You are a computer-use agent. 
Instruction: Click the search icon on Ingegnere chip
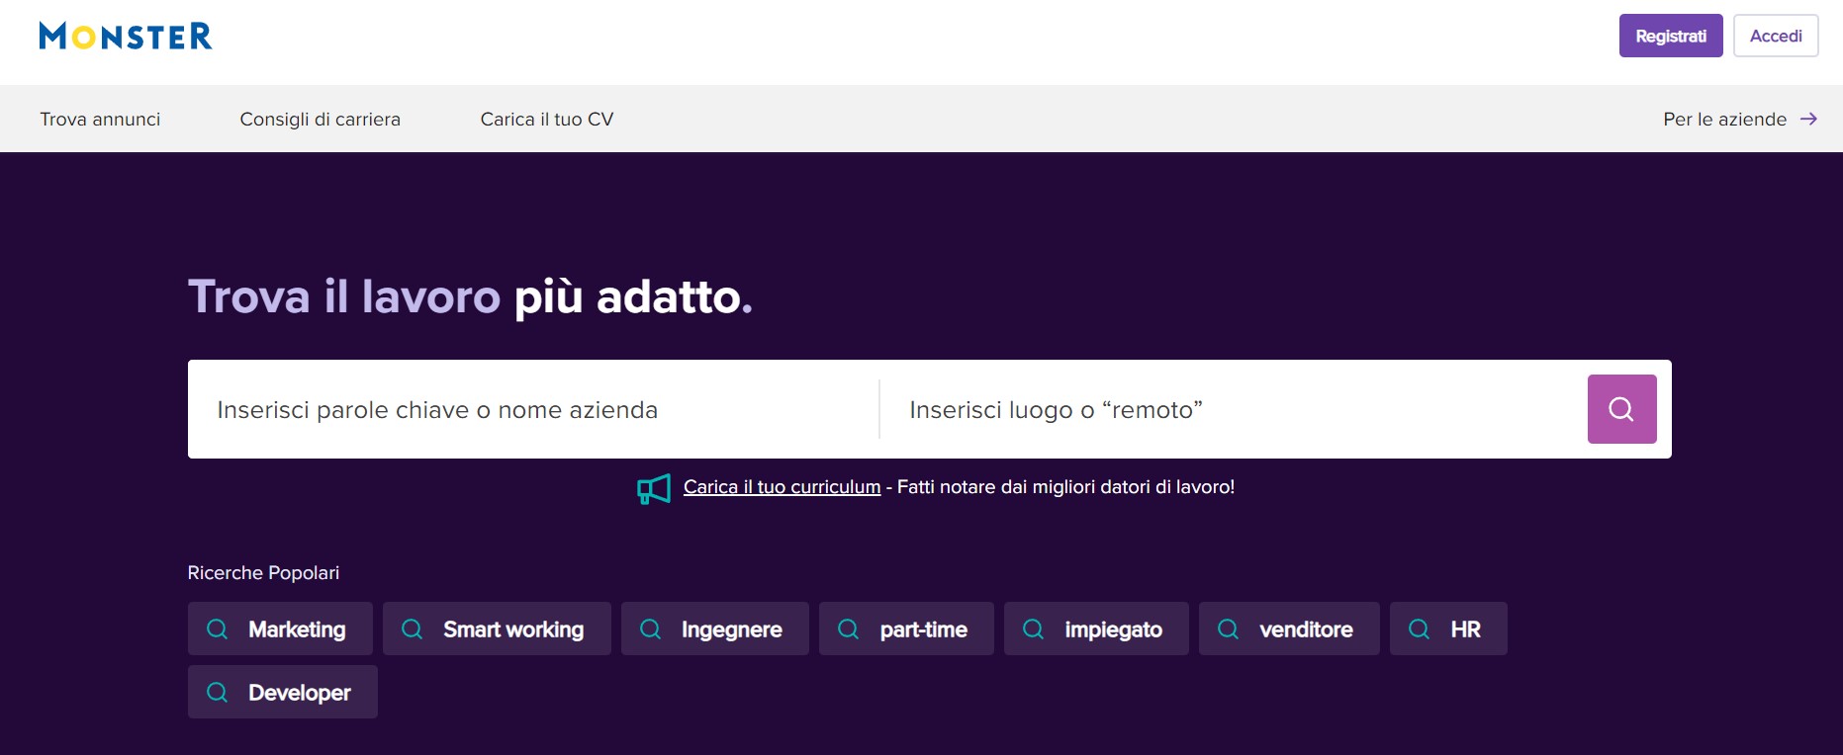[650, 629]
